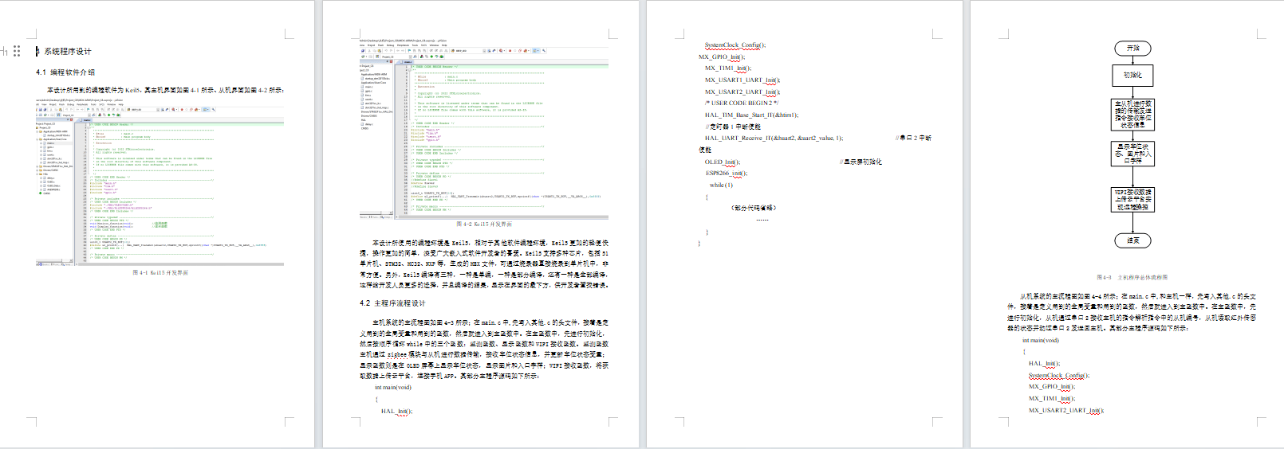Select the 主从机进行数据 flowchart box
This screenshot has width=1284, height=449.
(1132, 114)
